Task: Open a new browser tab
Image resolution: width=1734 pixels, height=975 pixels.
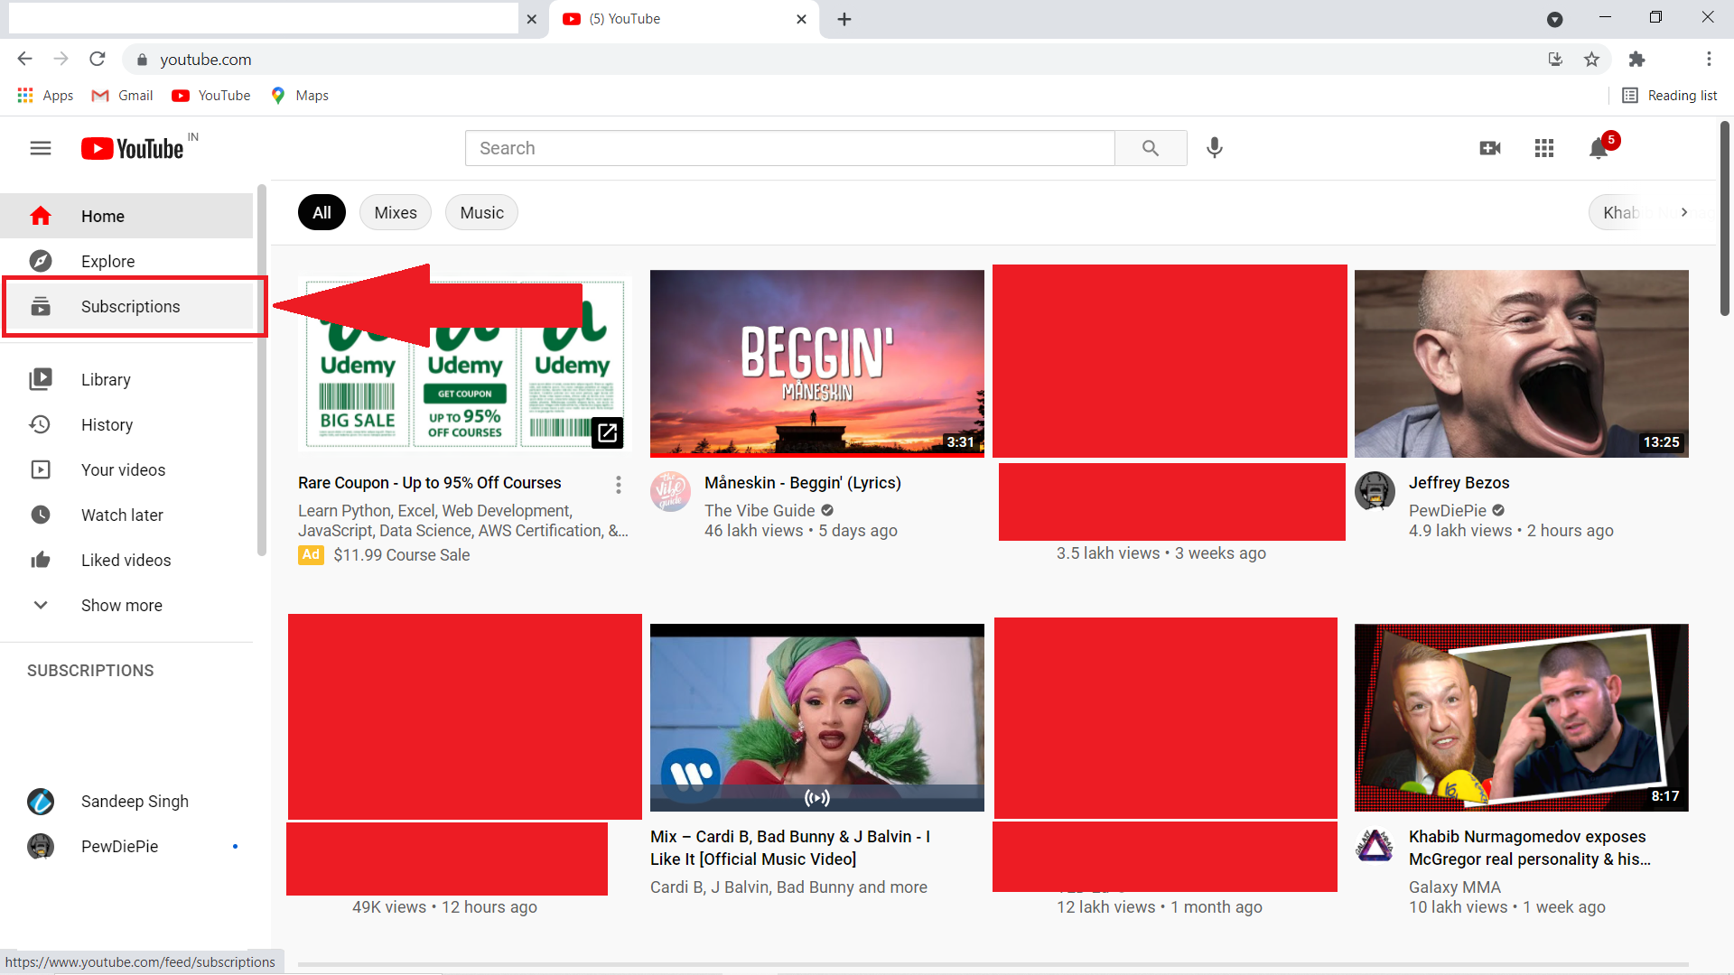Action: 844,19
